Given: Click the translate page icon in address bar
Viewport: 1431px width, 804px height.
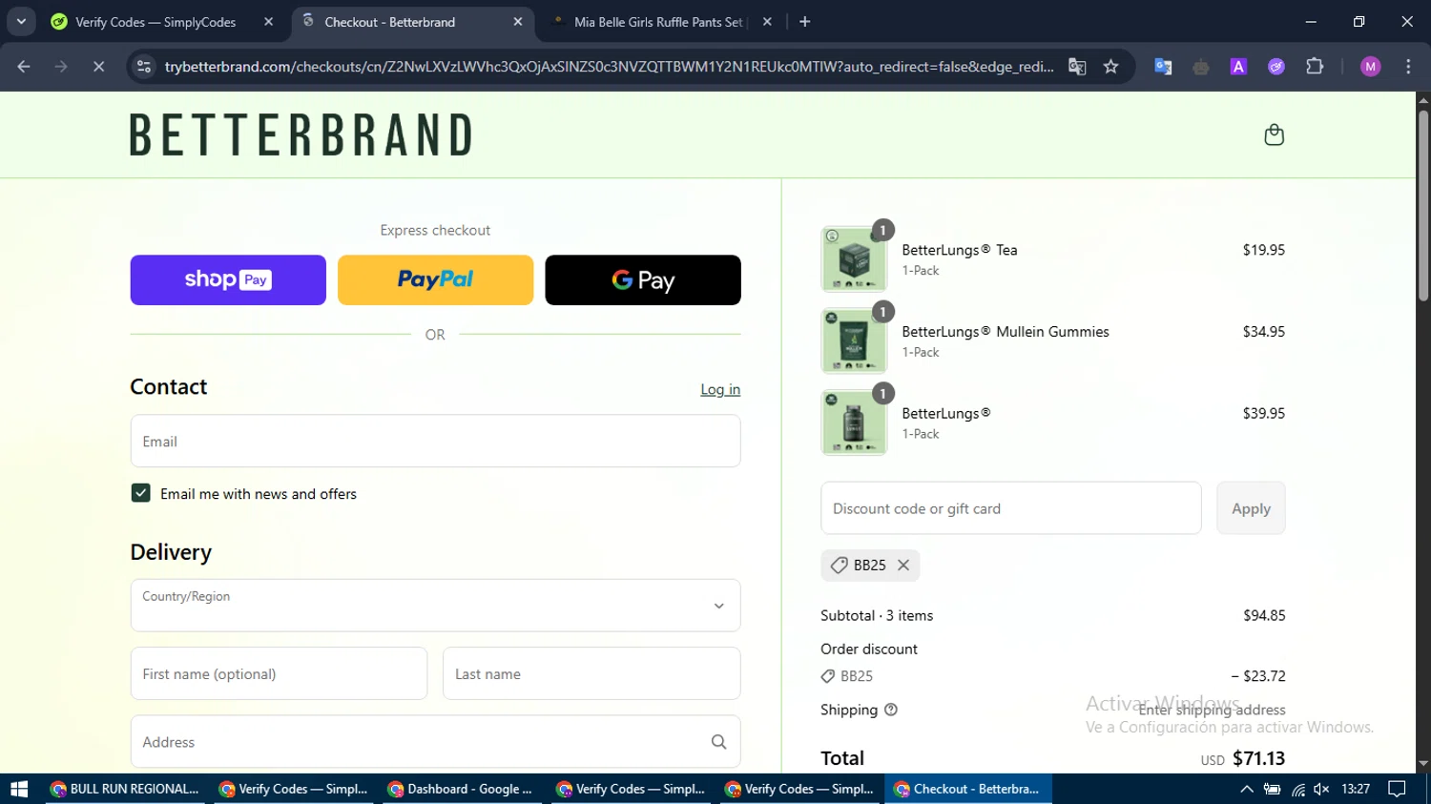Looking at the screenshot, I should 1077,67.
